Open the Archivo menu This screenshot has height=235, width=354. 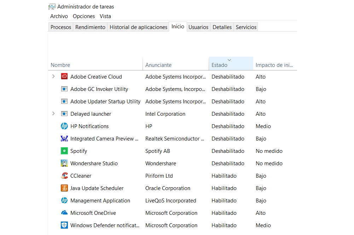[59, 16]
